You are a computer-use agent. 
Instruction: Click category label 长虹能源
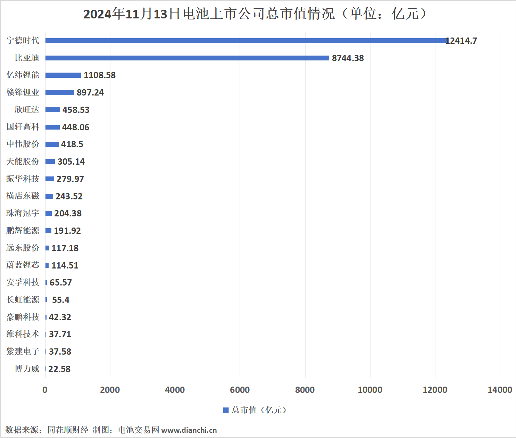pos(23,299)
